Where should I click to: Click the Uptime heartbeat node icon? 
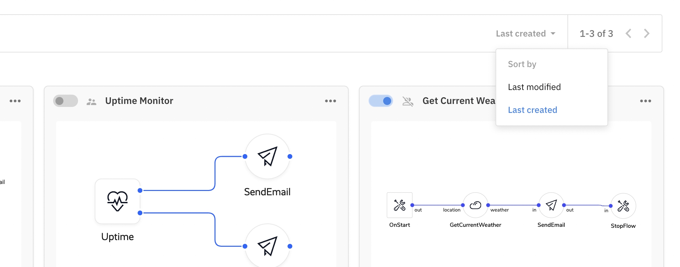(118, 201)
